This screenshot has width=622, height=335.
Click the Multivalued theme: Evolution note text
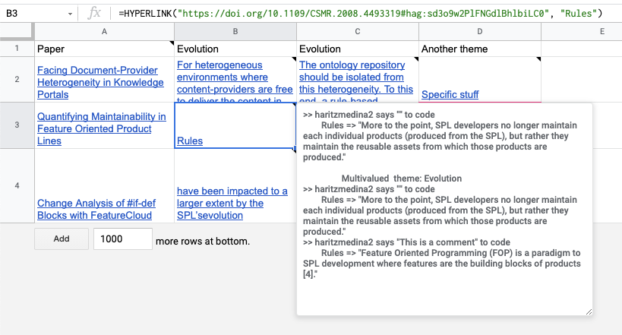[402, 179]
